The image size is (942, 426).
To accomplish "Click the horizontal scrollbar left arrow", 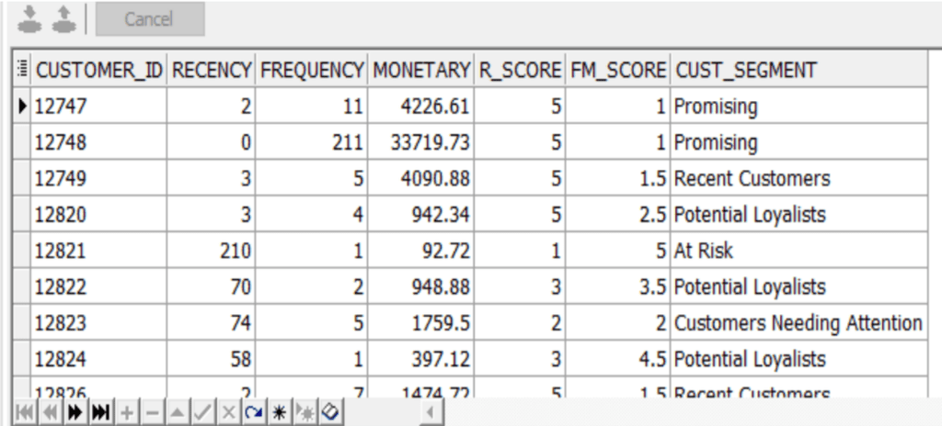I will [x=431, y=412].
